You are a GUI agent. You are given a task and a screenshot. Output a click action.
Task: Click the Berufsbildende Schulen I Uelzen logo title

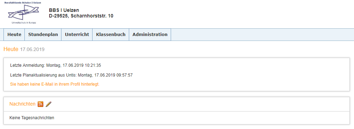coord(23,2)
